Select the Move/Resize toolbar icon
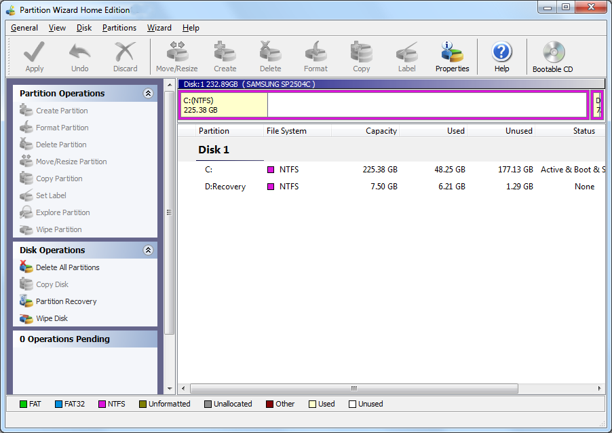The image size is (612, 433). (x=177, y=52)
